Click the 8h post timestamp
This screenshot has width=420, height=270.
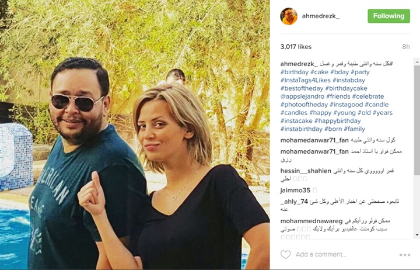(x=406, y=47)
